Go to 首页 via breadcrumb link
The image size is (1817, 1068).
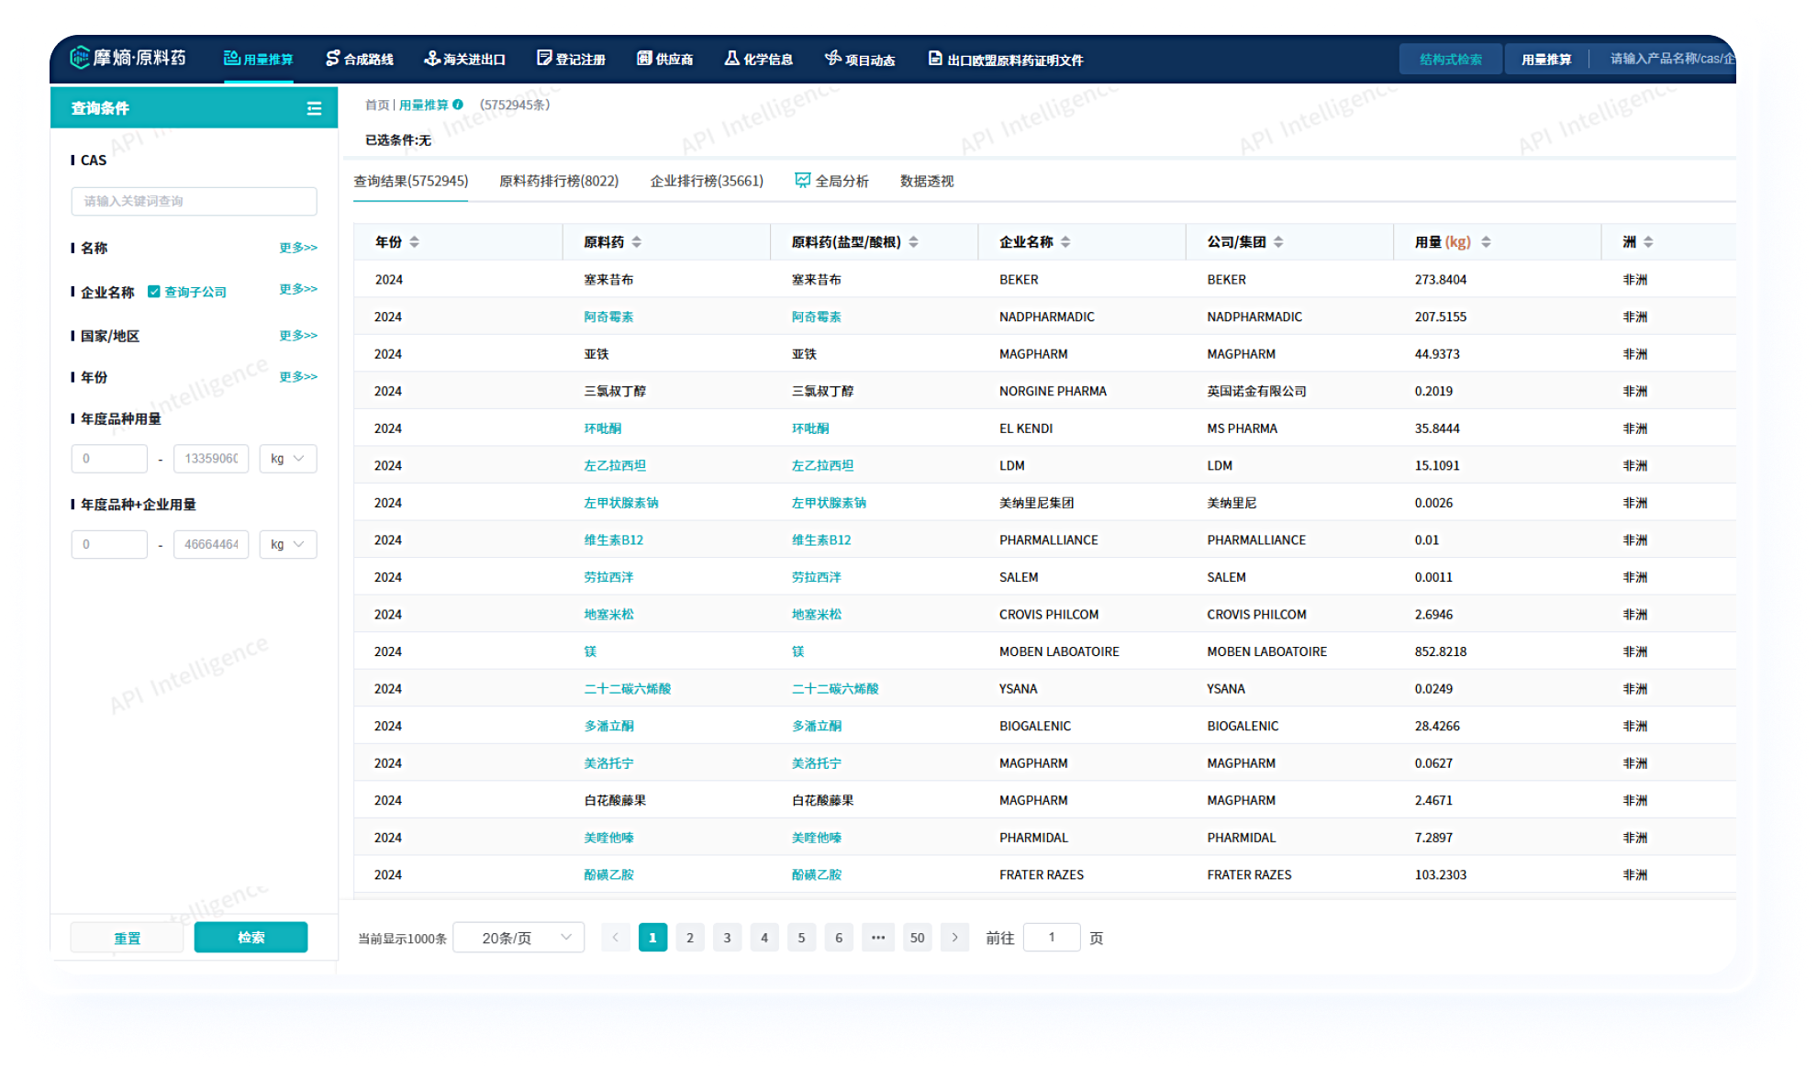pos(377,106)
